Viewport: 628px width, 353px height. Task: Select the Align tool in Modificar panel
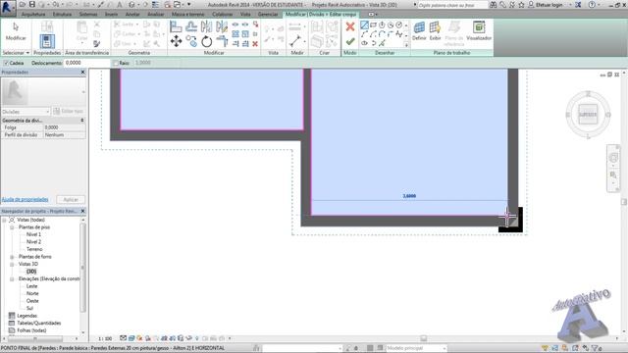[x=176, y=26]
